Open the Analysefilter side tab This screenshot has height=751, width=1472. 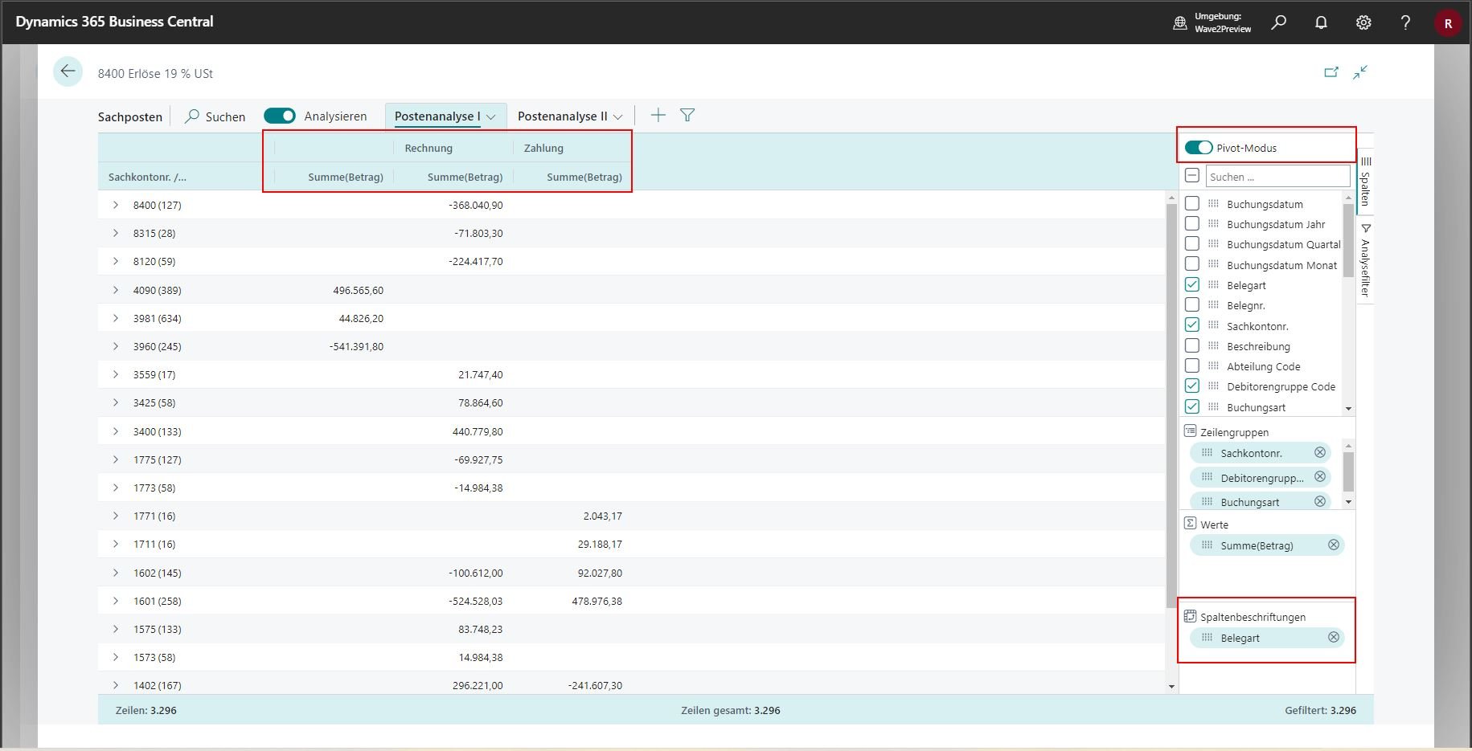tap(1365, 260)
